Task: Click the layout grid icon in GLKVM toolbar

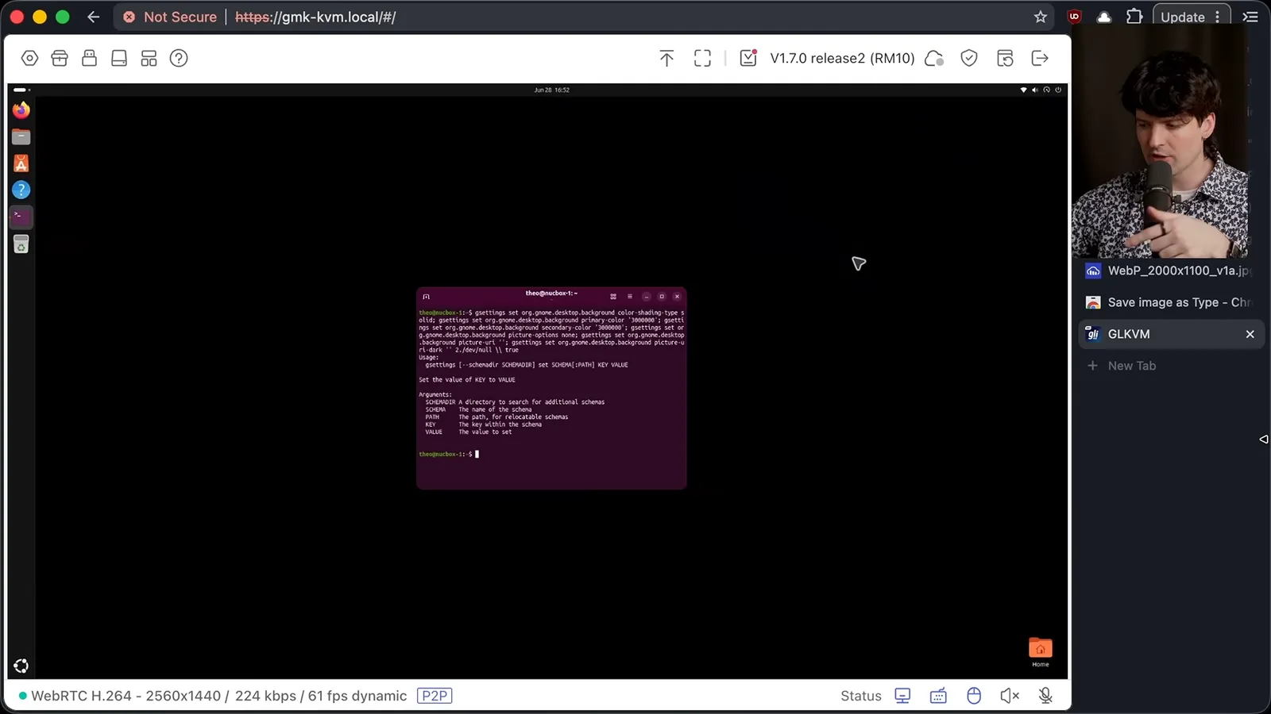Action: [x=149, y=58]
